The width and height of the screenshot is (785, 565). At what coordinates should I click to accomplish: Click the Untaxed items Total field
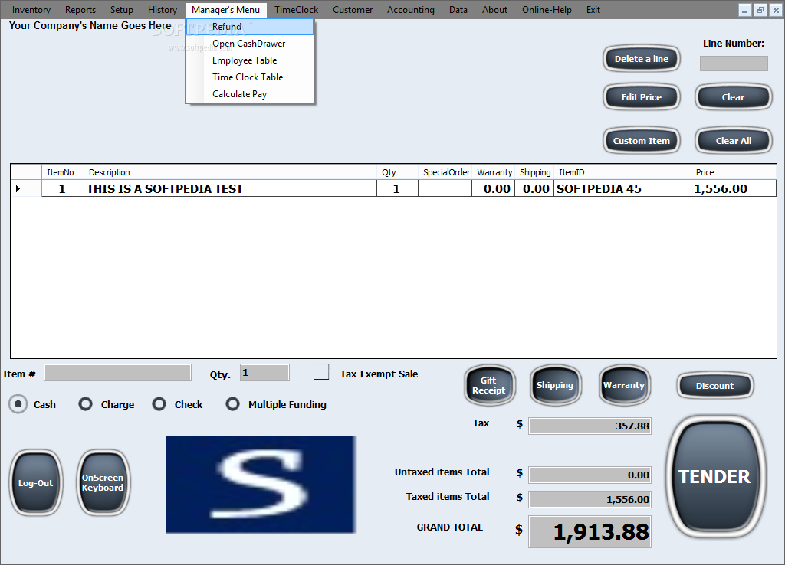coord(590,475)
